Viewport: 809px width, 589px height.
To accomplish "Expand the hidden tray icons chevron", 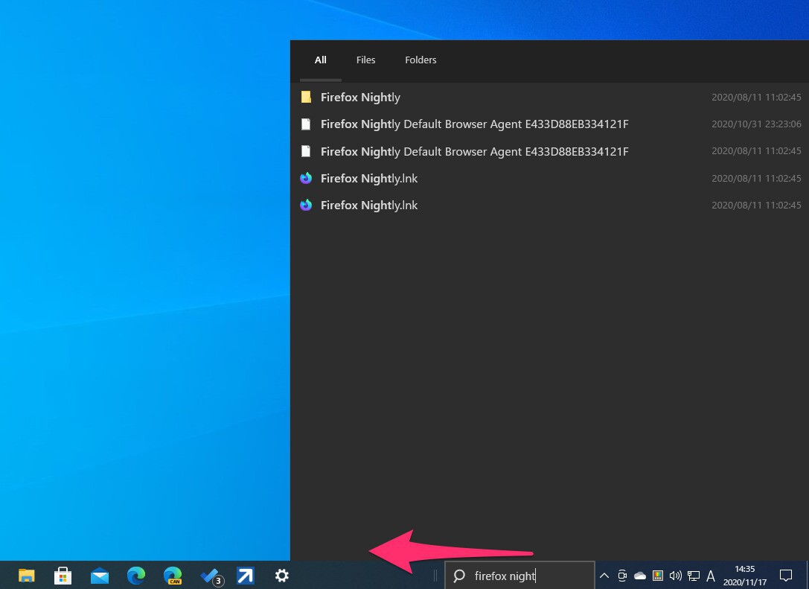I will pos(604,576).
